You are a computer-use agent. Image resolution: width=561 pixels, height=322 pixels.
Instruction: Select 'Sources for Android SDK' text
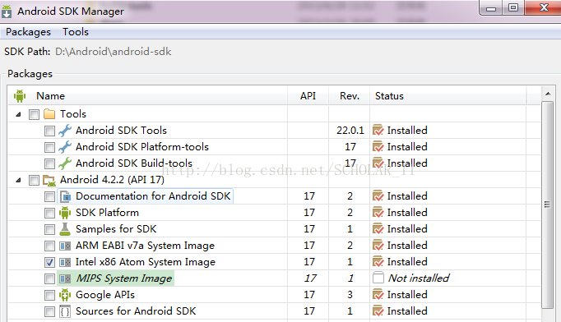click(x=136, y=311)
